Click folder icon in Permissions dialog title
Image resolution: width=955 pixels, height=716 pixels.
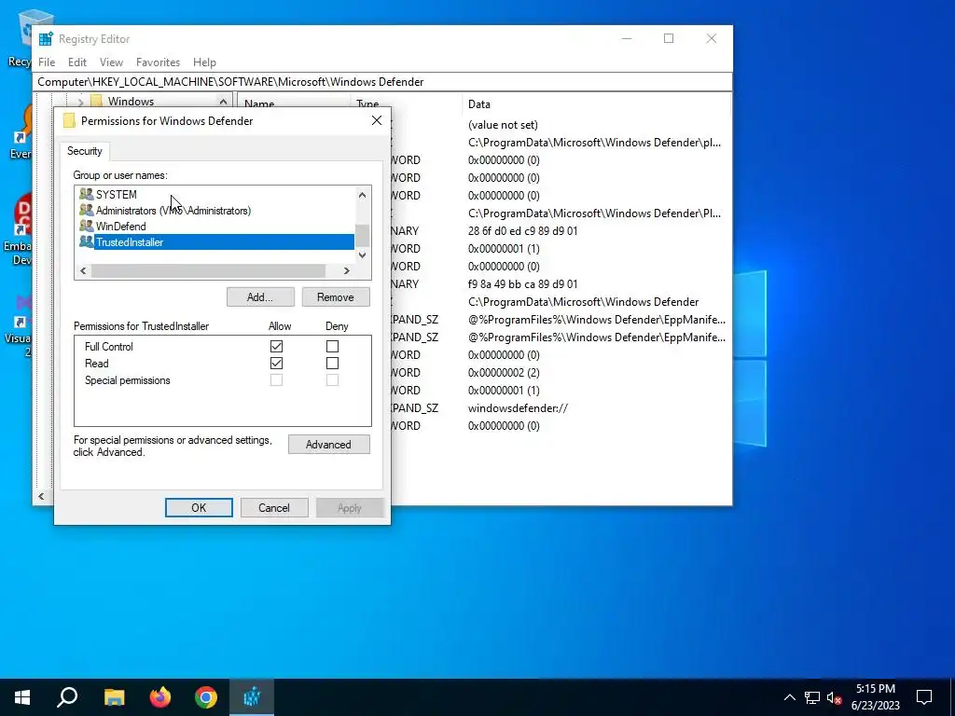pyautogui.click(x=69, y=120)
